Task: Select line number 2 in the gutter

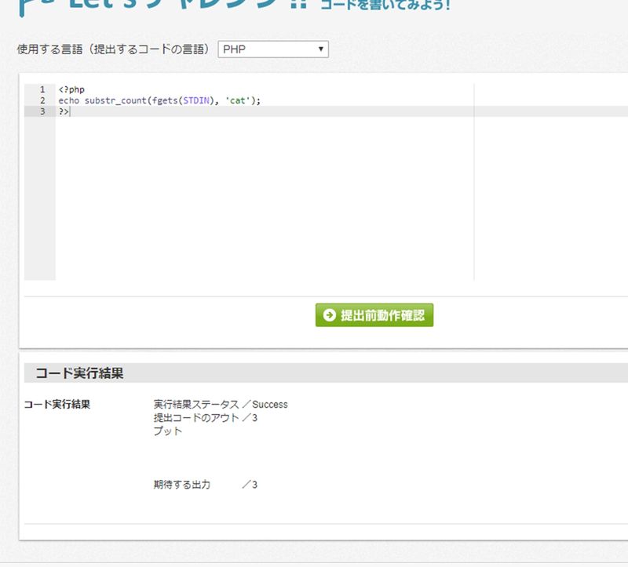Action: point(42,100)
